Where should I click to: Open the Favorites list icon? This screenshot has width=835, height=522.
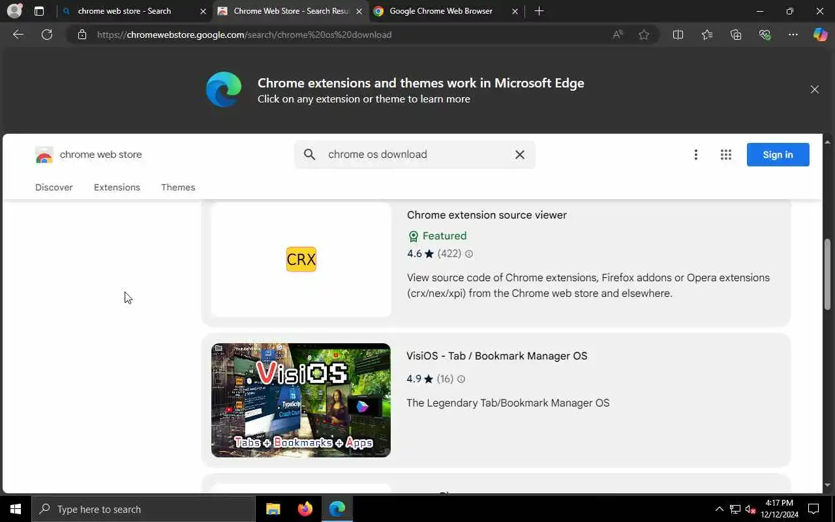pyautogui.click(x=707, y=35)
